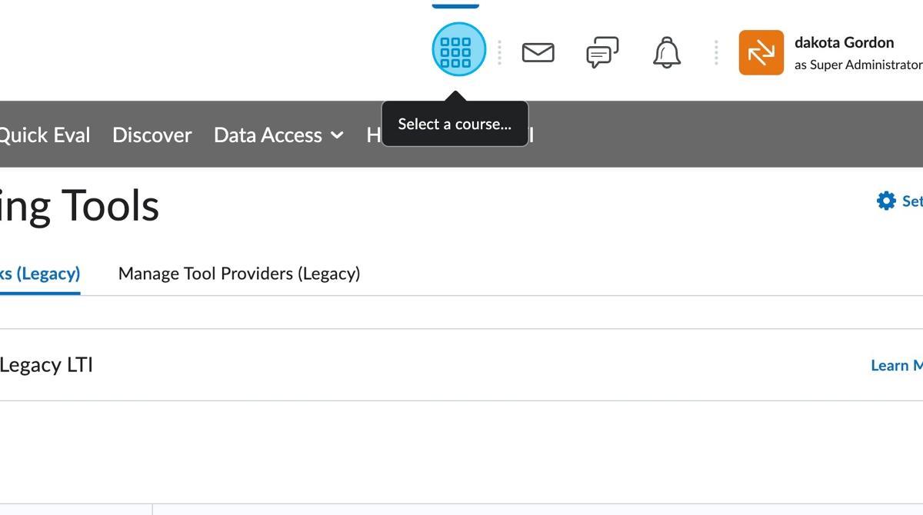Click the Legacy LTI section heading
Image resolution: width=923 pixels, height=515 pixels.
(x=46, y=365)
